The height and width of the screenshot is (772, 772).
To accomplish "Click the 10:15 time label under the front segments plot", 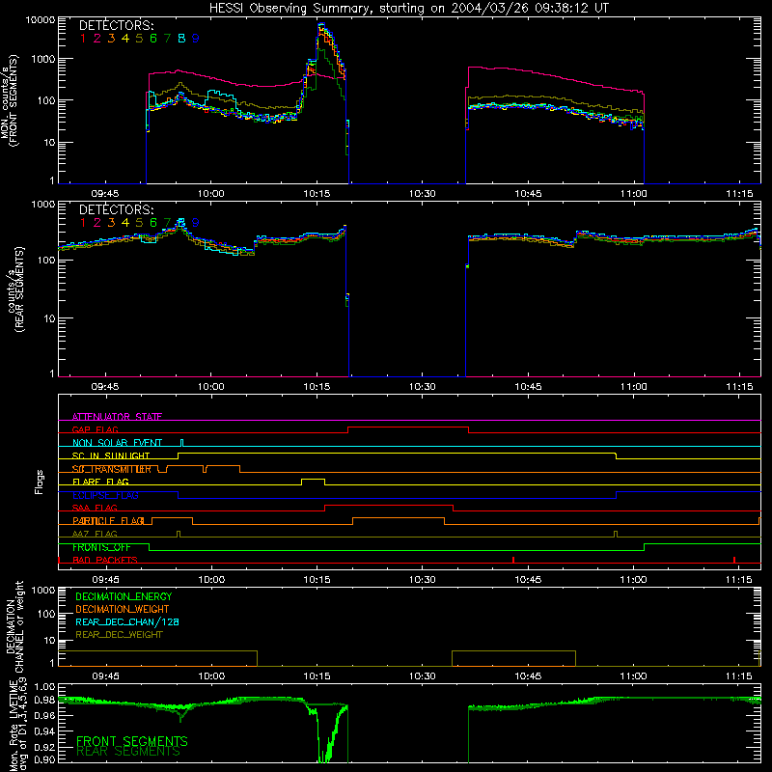I will (x=317, y=194).
